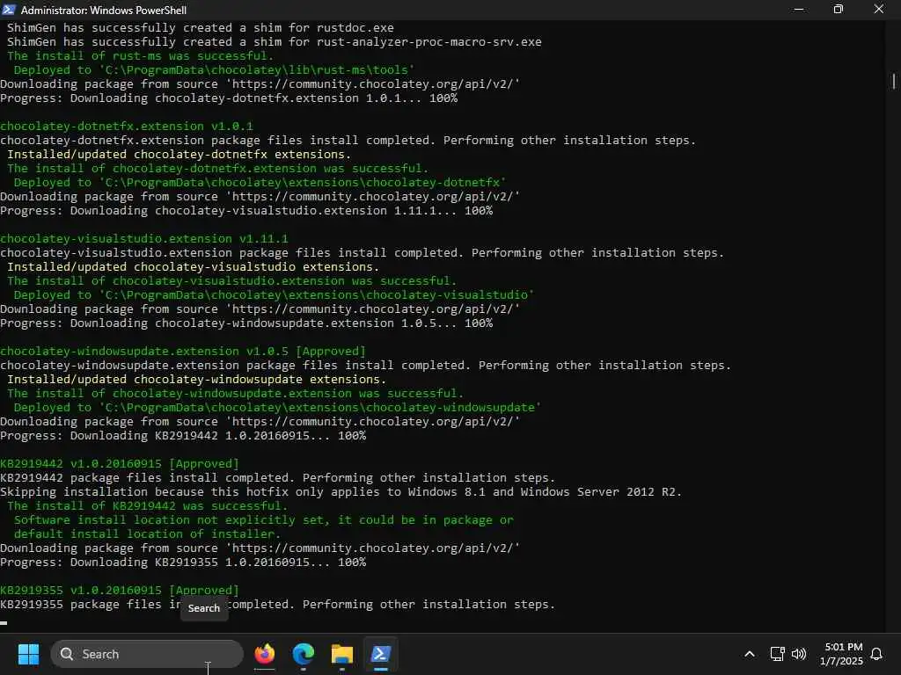901x675 pixels.
Task: Open the volume control icon
Action: pyautogui.click(x=799, y=654)
